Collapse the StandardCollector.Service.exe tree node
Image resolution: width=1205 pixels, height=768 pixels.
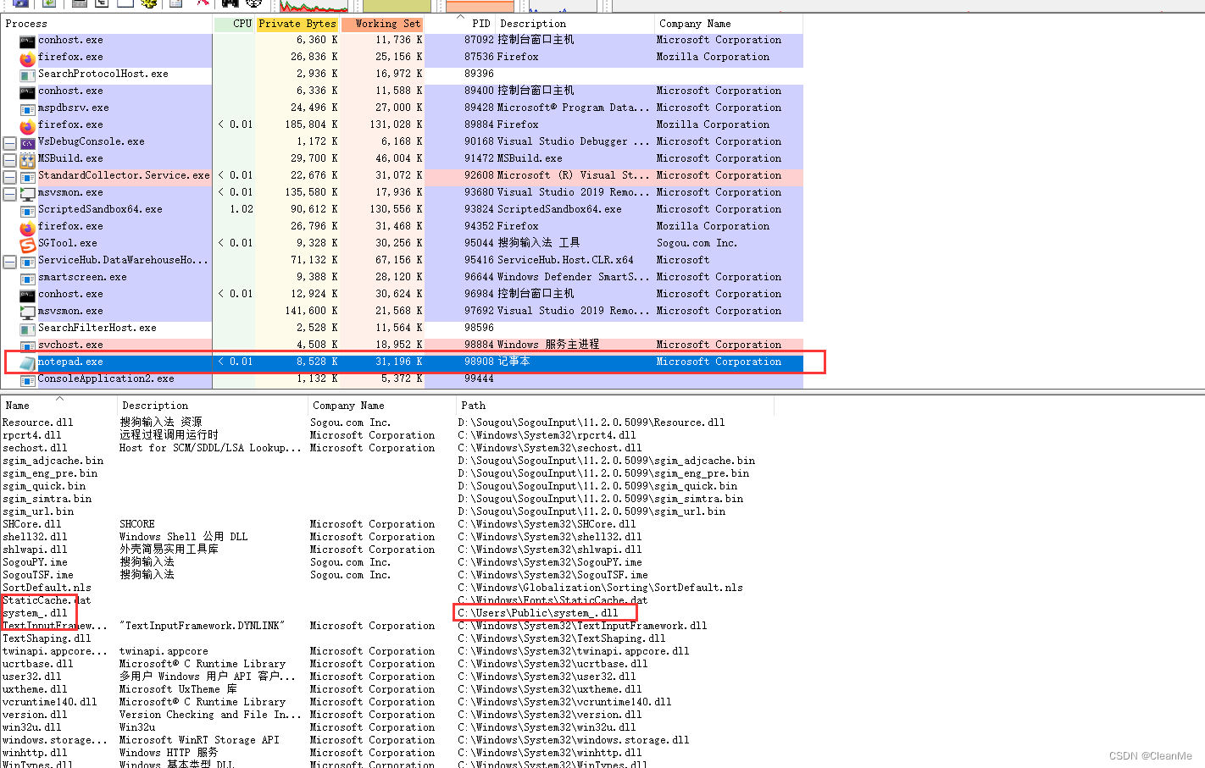pos(9,177)
